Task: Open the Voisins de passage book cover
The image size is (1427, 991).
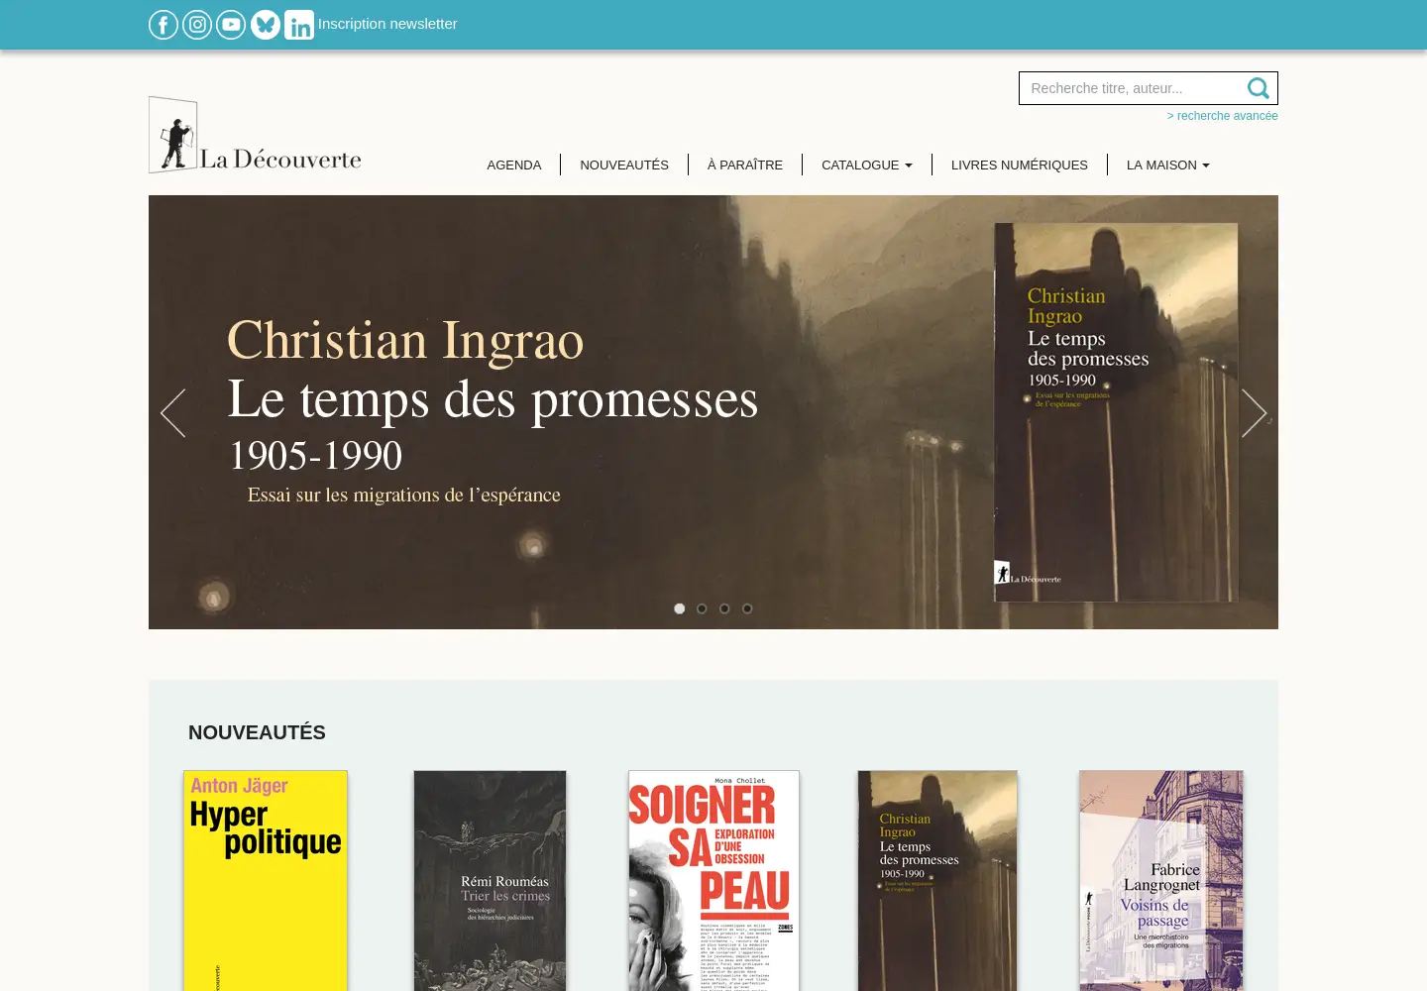Action: (x=1161, y=881)
